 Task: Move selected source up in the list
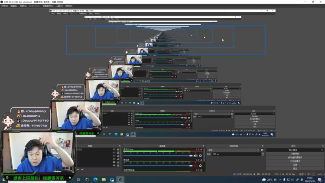[x=78, y=170]
